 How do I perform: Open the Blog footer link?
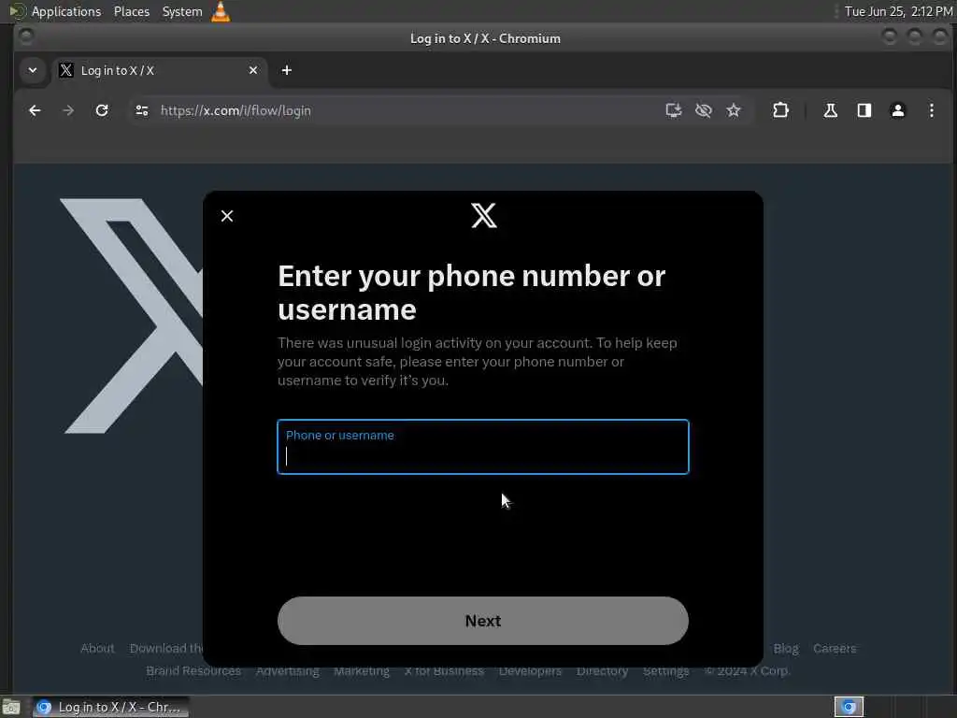click(785, 649)
